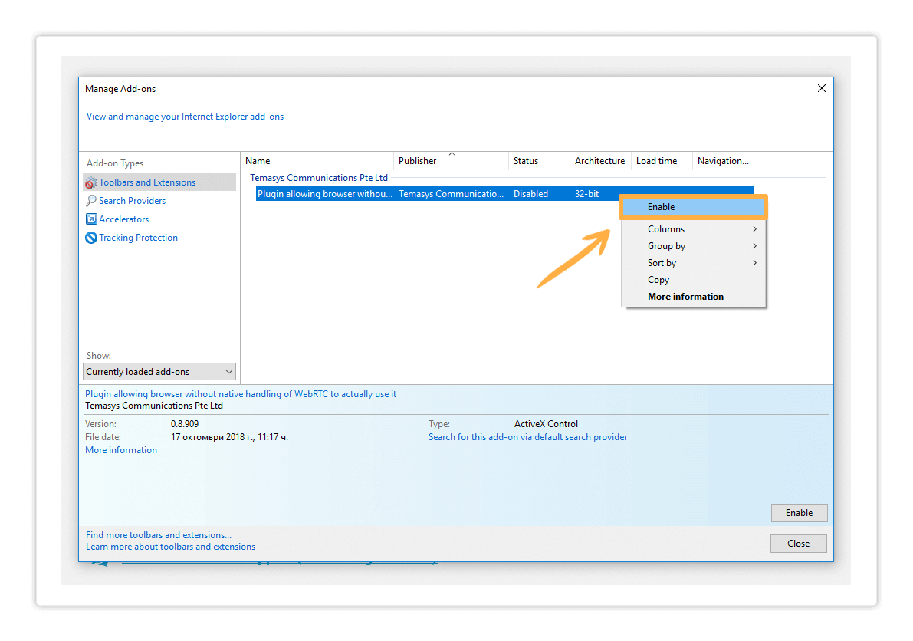Click the Accelerators arrow icon

tap(90, 219)
